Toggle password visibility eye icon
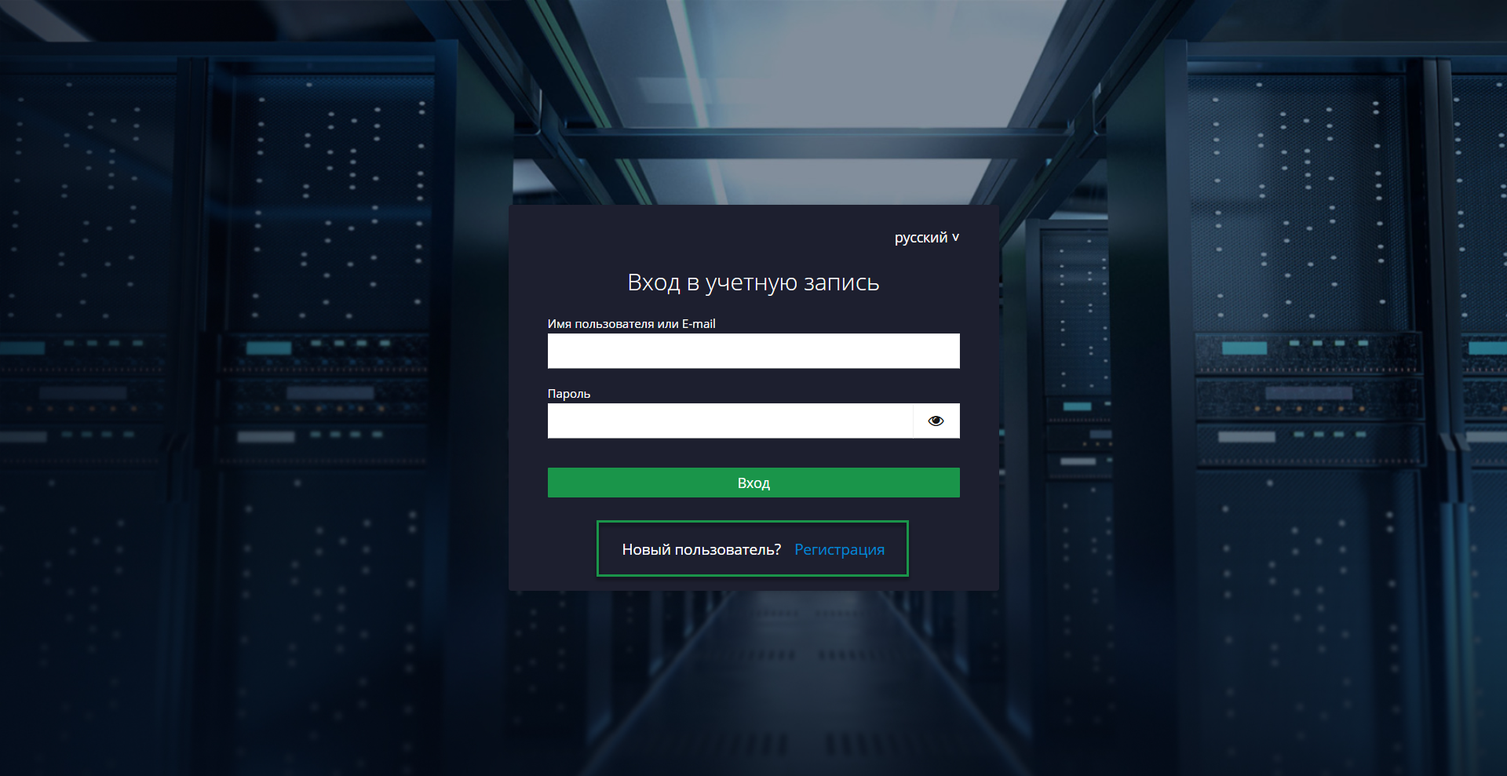The height and width of the screenshot is (776, 1507). click(x=936, y=421)
